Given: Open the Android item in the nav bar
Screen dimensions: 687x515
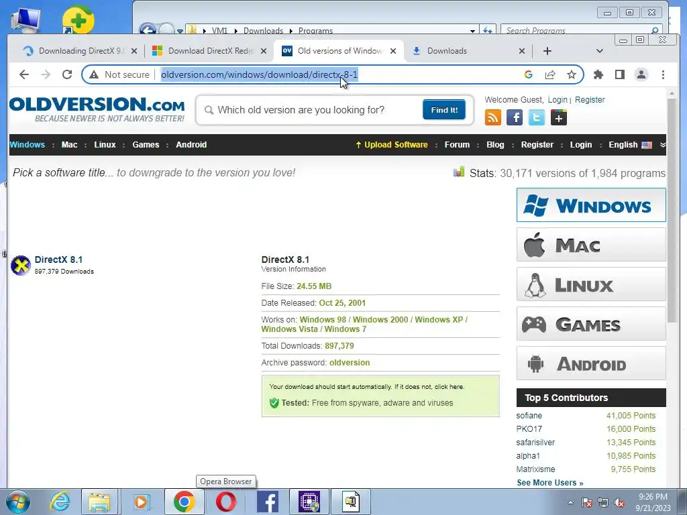Looking at the screenshot, I should [x=191, y=145].
